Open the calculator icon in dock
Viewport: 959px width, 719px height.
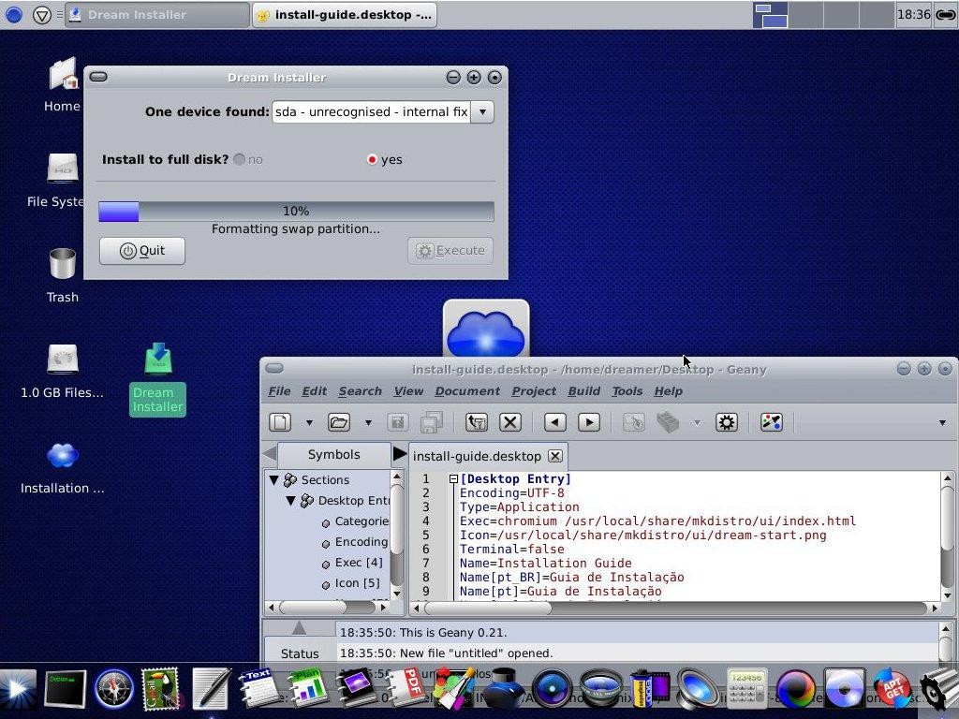pyautogui.click(x=746, y=689)
